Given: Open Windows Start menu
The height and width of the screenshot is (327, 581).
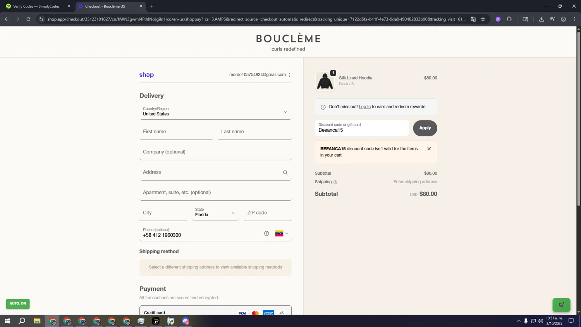Looking at the screenshot, I should [7, 321].
